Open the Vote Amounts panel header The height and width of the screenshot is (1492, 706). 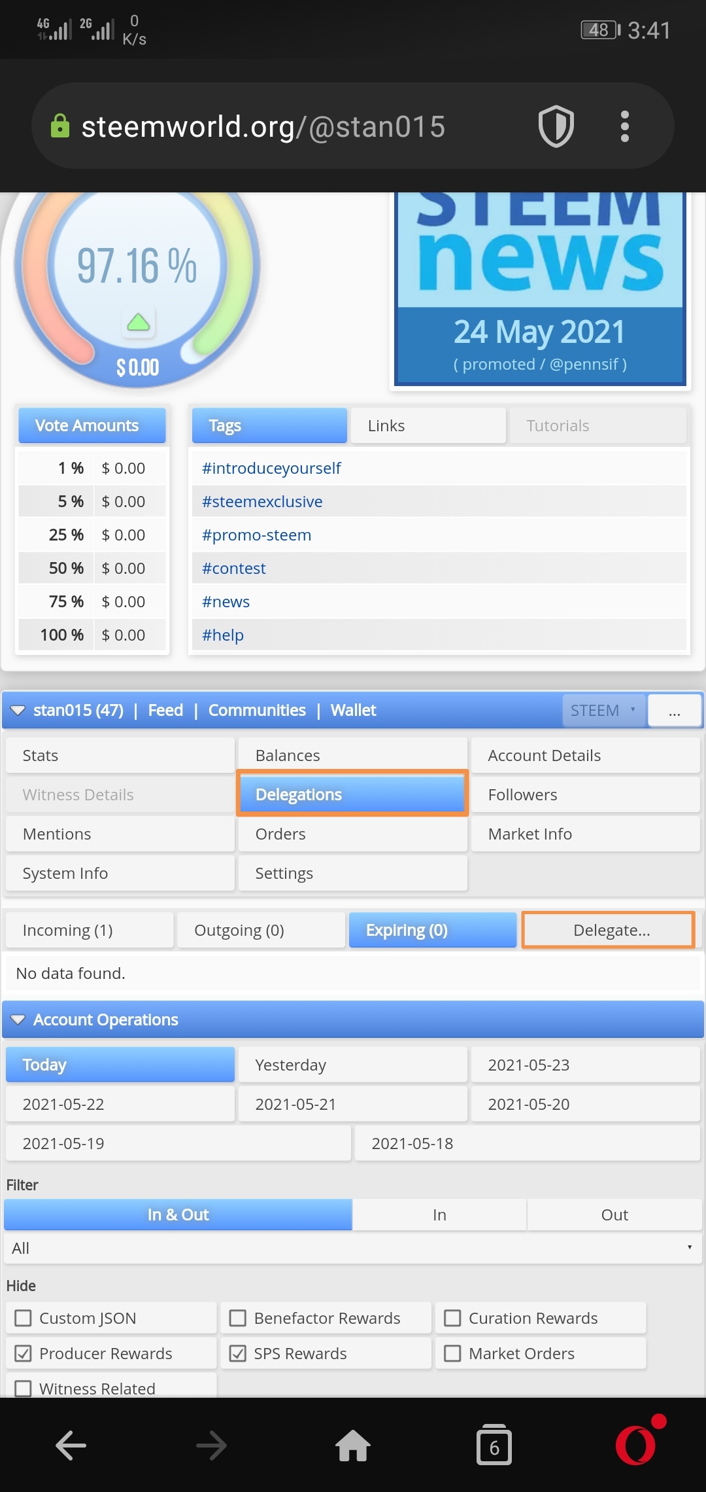(92, 425)
